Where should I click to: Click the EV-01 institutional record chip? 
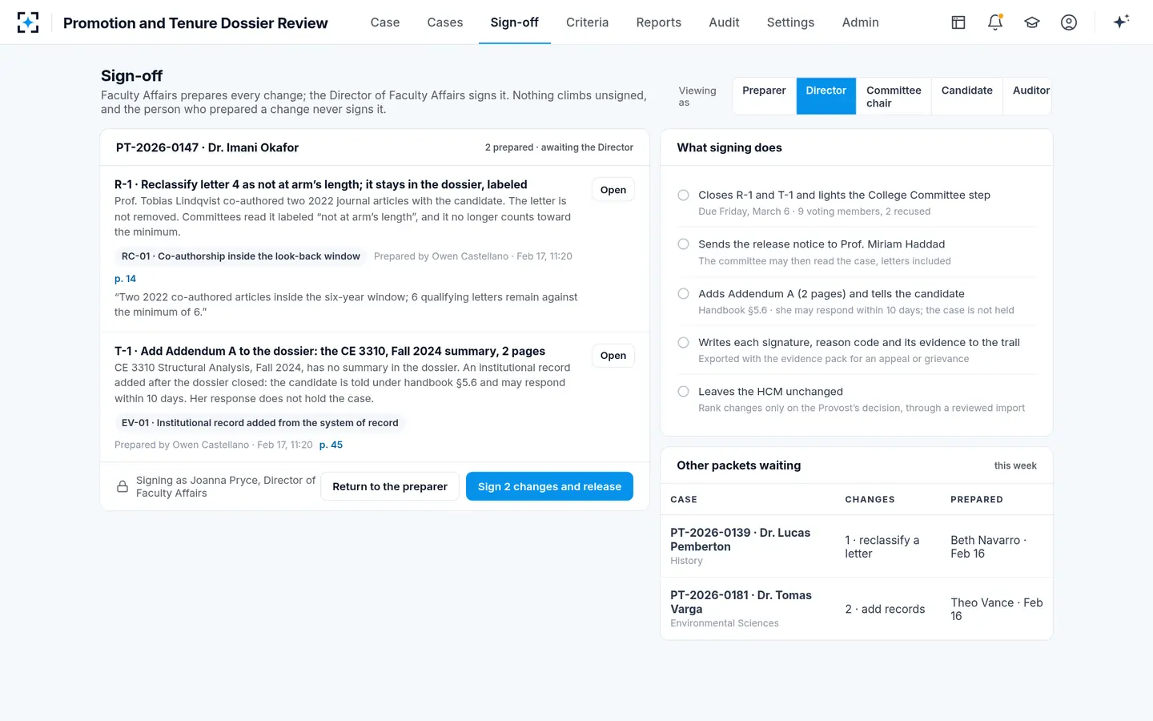click(x=260, y=423)
